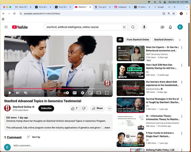Seek on the red video progress bar
This screenshot has width=191, height=152.
(x=58, y=88)
